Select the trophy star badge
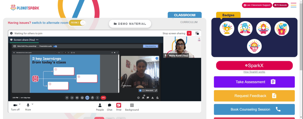This screenshot has height=119, width=303. pyautogui.click(x=227, y=28)
